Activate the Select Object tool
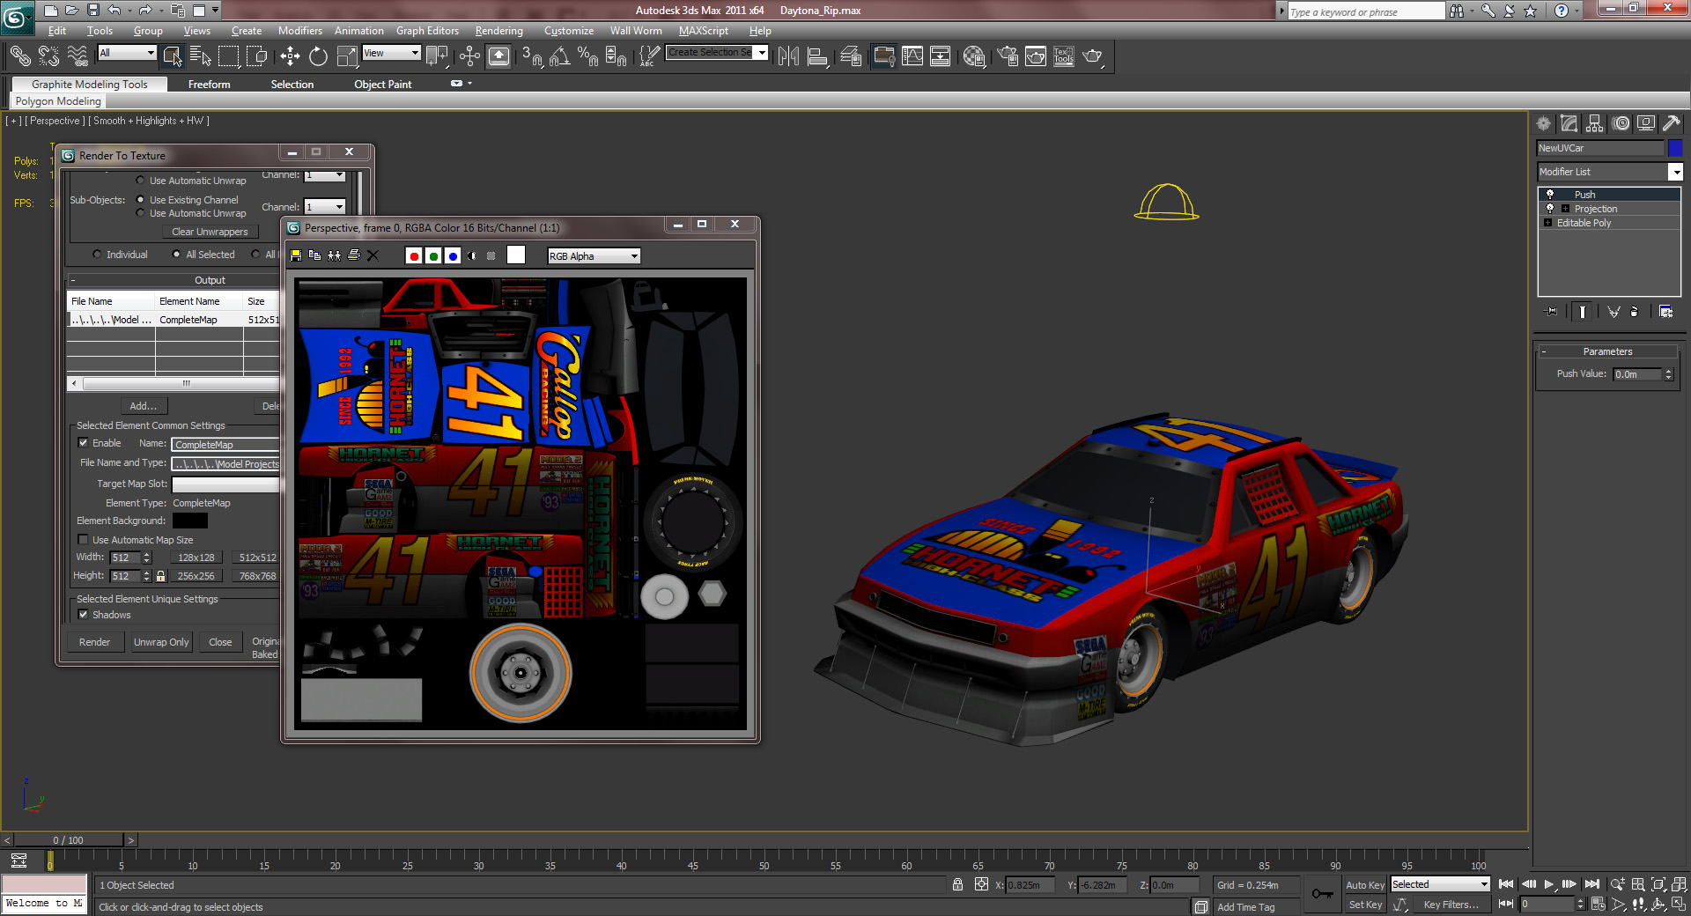Viewport: 1691px width, 916px height. point(173,56)
